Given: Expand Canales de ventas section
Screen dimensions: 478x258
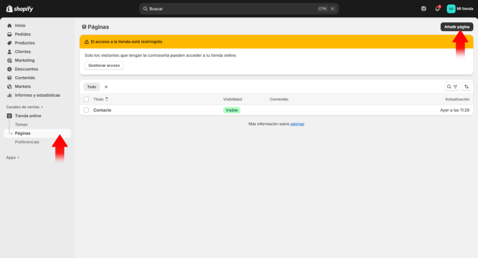Looking at the screenshot, I should coord(24,107).
